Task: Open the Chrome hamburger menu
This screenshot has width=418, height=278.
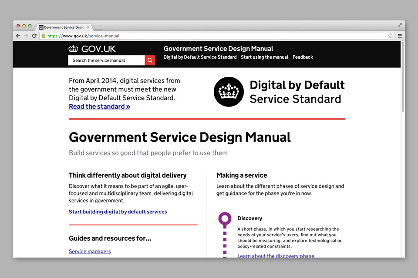Action: tap(400, 36)
